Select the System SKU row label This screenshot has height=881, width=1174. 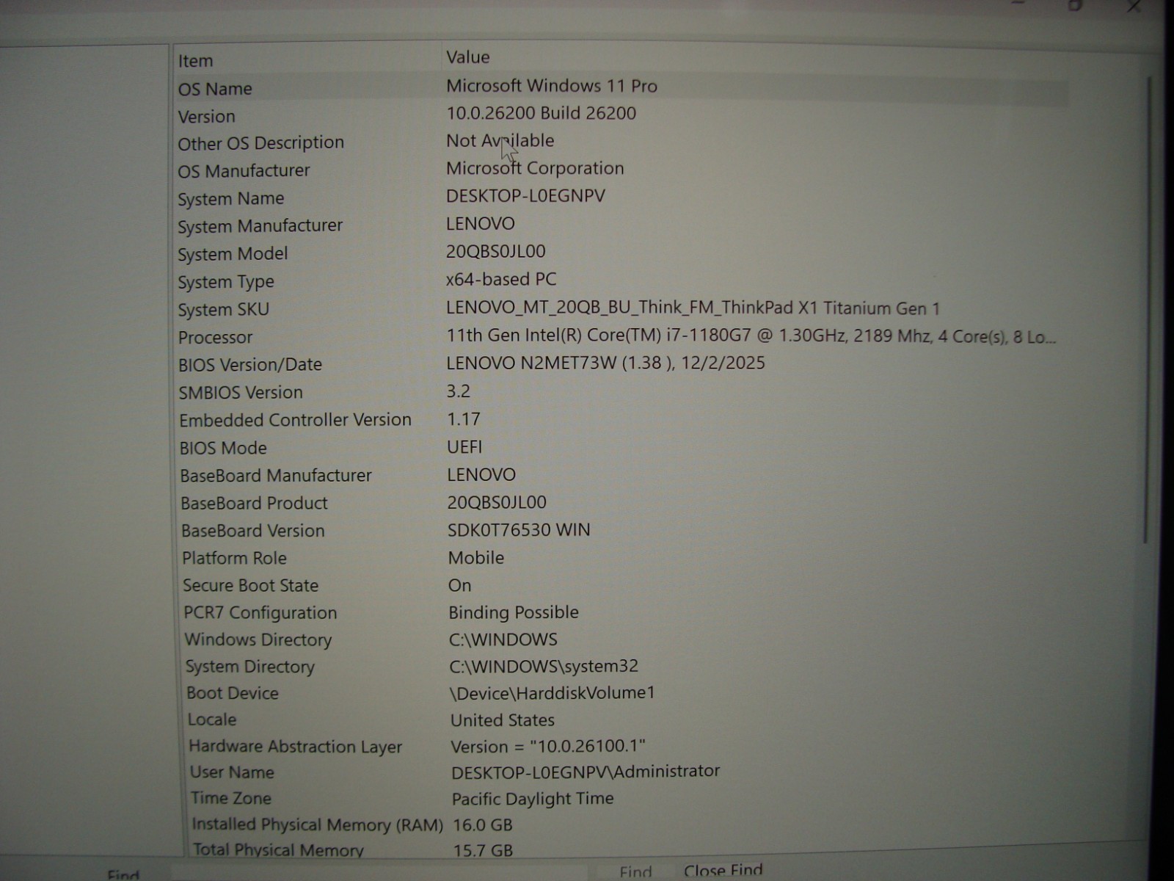[224, 310]
